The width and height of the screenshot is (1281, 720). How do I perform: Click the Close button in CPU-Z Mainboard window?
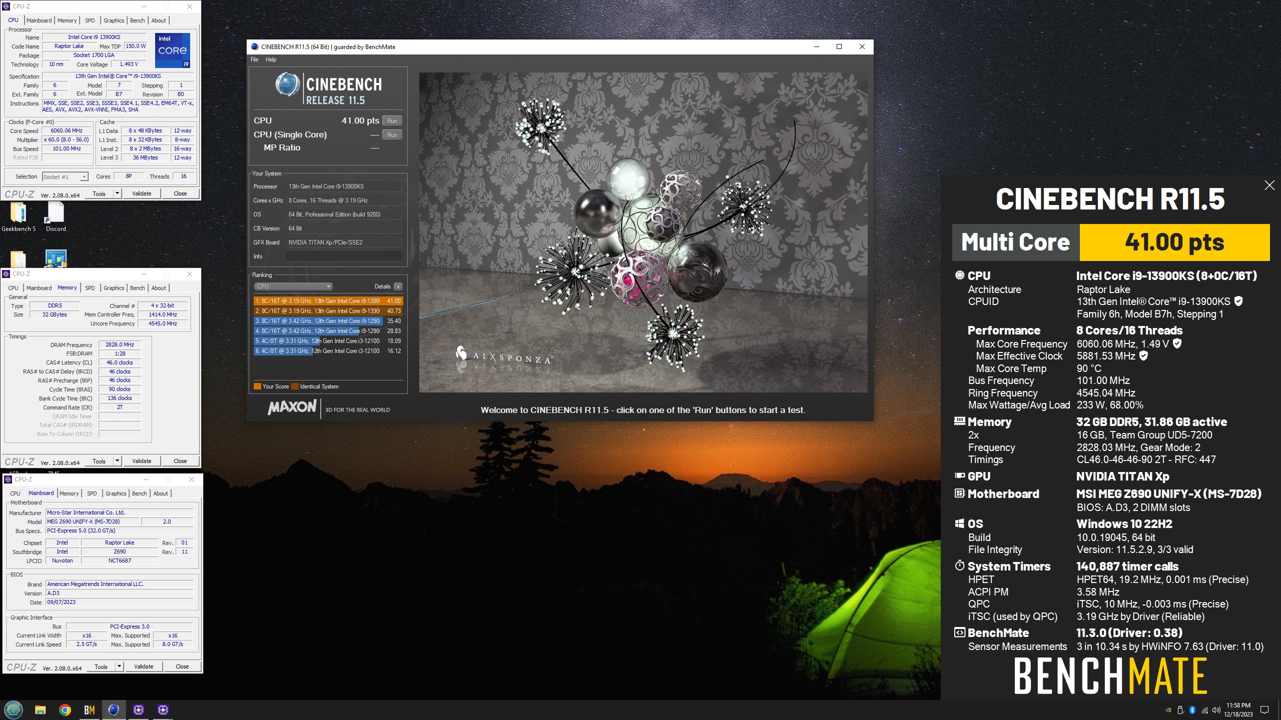click(182, 666)
